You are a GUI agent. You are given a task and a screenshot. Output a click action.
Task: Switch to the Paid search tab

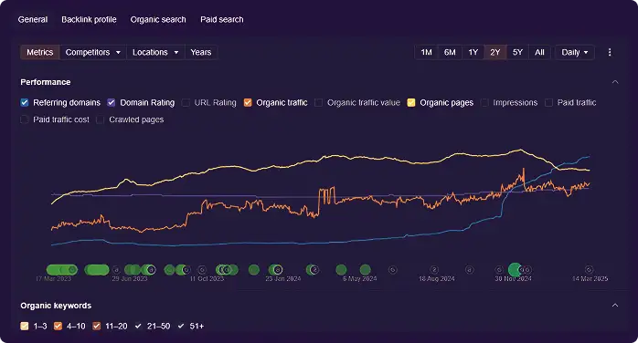tap(222, 19)
